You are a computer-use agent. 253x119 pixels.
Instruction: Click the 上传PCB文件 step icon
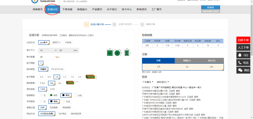(x=114, y=25)
